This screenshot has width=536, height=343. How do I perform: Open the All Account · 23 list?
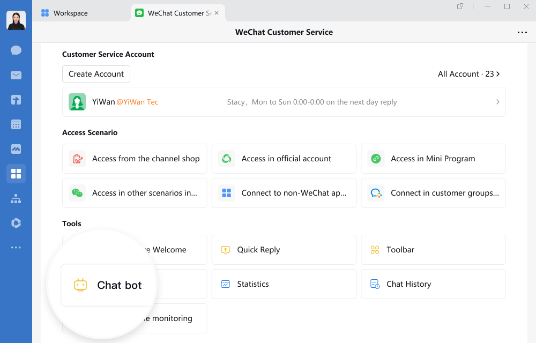[x=468, y=74]
